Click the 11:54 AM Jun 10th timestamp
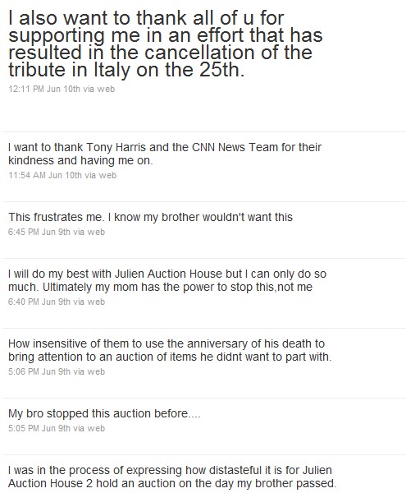This screenshot has width=406, height=493. click(45, 175)
